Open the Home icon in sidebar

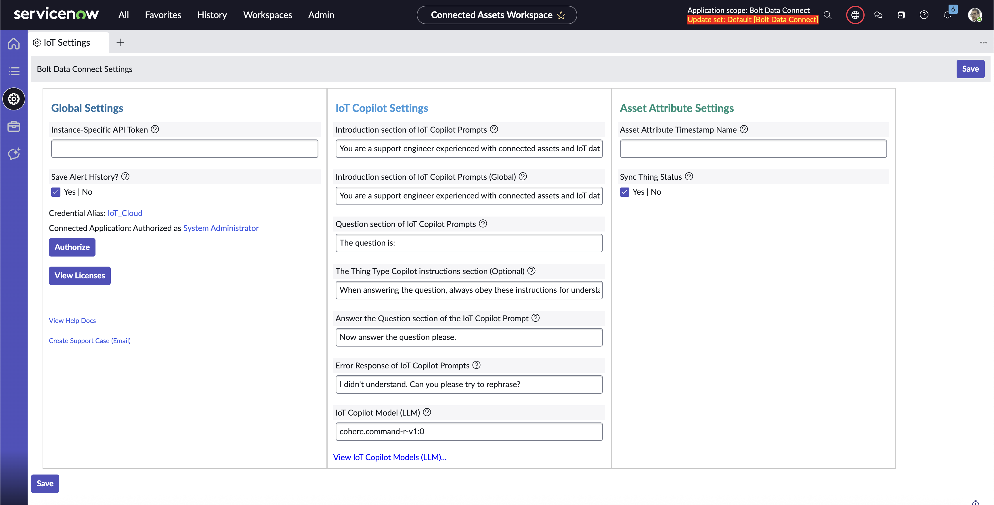click(14, 44)
